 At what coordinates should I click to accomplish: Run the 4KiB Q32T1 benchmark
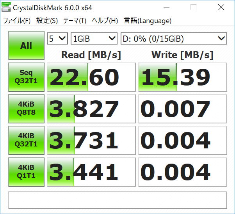tap(26, 140)
